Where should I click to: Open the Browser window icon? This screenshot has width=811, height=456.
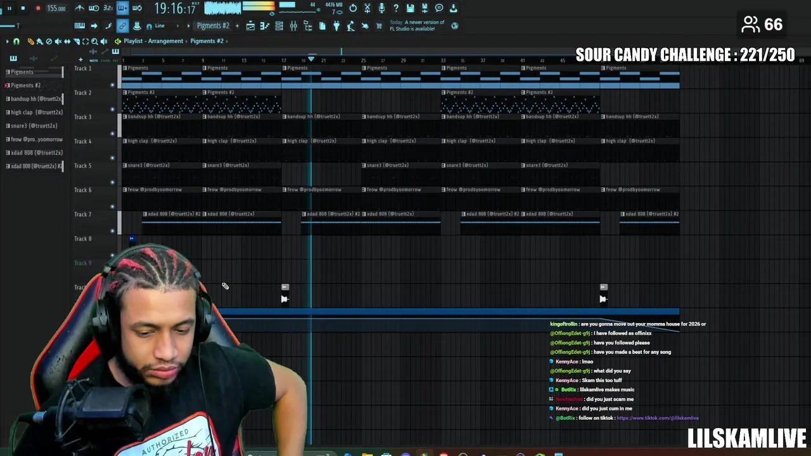tap(308, 26)
